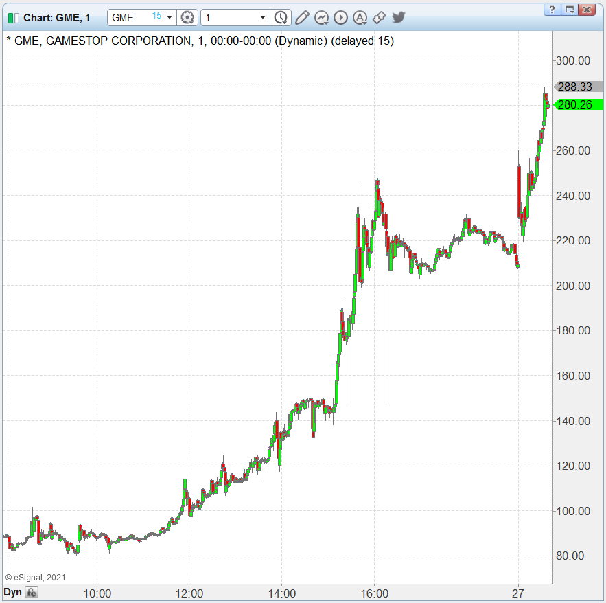Click the 220.00 price axis label
This screenshot has width=606, height=603.
(573, 240)
